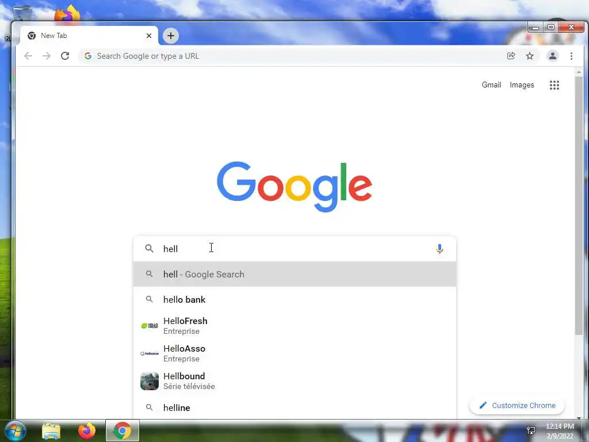Click the search box containing hell
Screen dimensions: 589x442
[x=295, y=249]
